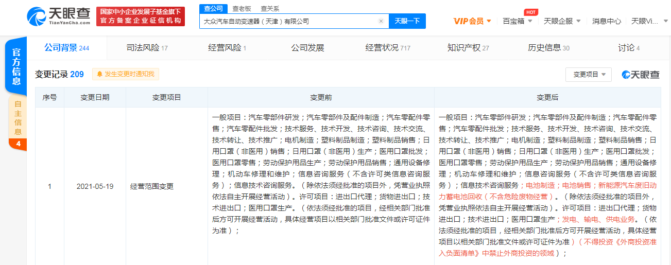
Task: Open the 知识产权 tab
Action: [468, 48]
